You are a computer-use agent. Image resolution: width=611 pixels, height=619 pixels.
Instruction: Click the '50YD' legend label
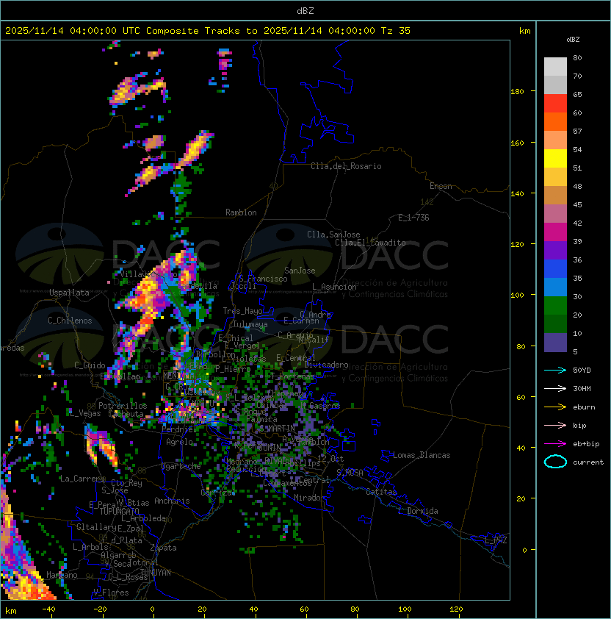[x=582, y=371]
